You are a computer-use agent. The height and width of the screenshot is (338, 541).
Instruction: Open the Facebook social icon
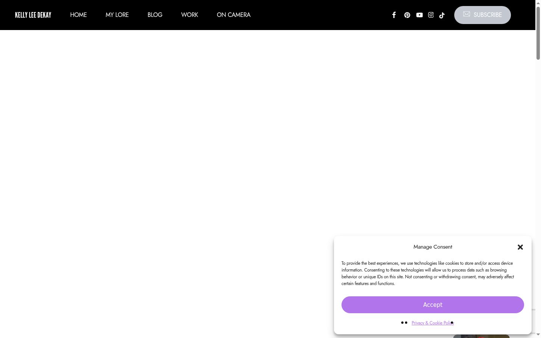(x=394, y=15)
